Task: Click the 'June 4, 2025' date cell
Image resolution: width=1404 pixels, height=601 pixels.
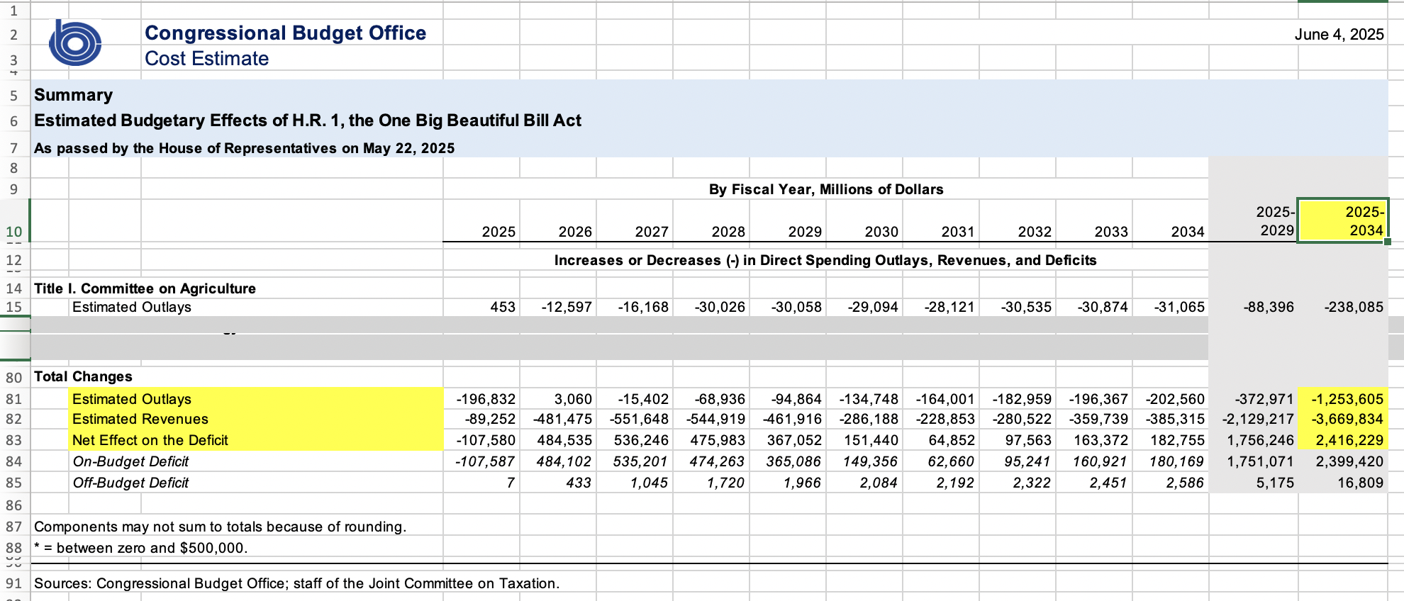Action: (x=1339, y=35)
